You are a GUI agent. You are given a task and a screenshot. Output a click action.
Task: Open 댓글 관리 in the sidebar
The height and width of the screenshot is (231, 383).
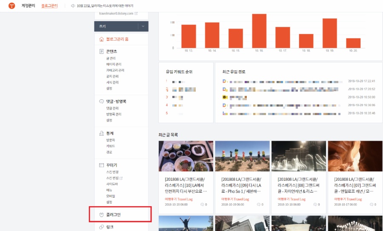112,108
